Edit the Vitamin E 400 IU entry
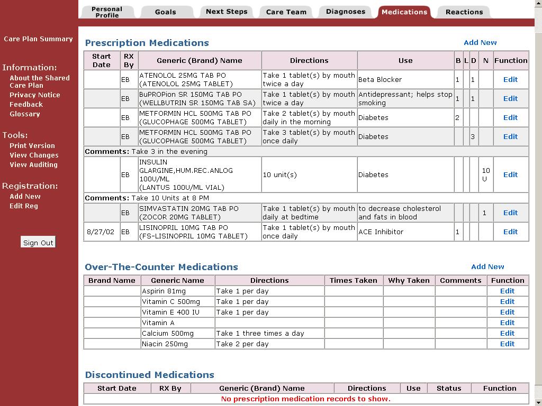This screenshot has width=542, height=406. 507,312
